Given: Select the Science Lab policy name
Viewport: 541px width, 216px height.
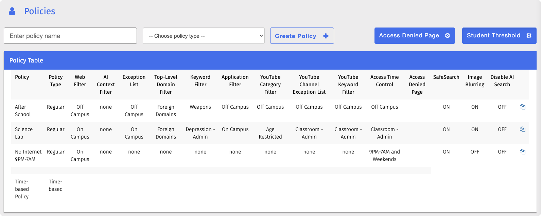Looking at the screenshot, I should pyautogui.click(x=24, y=133).
